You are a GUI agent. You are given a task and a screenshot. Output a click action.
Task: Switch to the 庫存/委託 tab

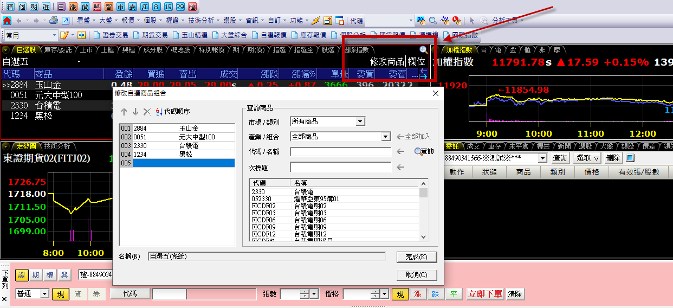tap(57, 50)
